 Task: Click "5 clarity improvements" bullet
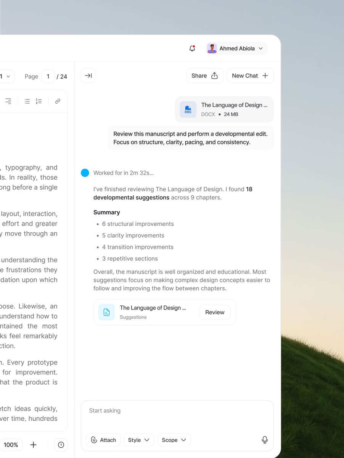pyautogui.click(x=133, y=235)
